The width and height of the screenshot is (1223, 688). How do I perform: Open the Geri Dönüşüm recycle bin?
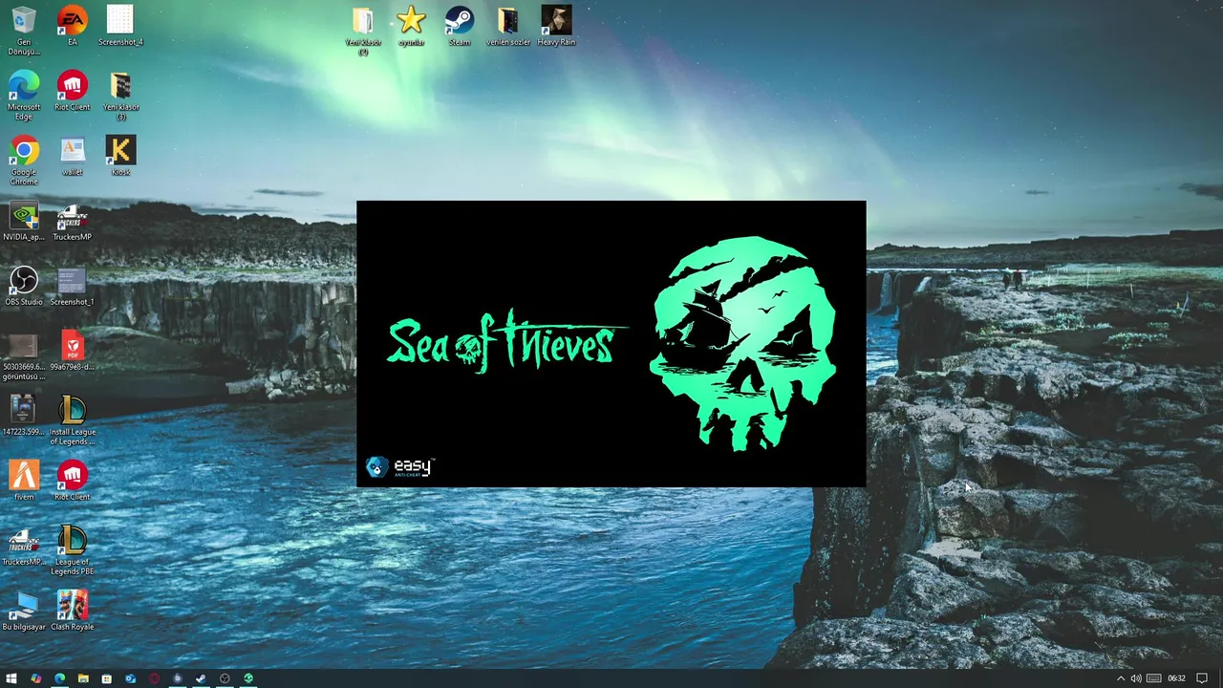click(x=24, y=30)
